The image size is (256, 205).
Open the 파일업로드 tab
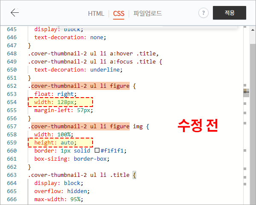coord(148,13)
